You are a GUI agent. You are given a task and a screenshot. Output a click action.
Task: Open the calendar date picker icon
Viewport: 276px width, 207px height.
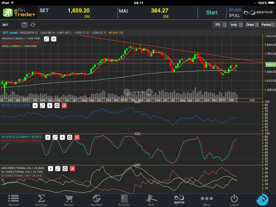tap(25, 25)
